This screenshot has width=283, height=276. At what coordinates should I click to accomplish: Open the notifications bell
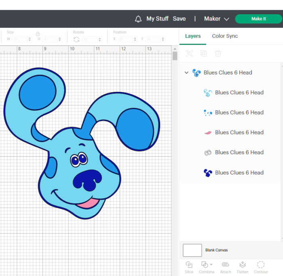(x=138, y=19)
